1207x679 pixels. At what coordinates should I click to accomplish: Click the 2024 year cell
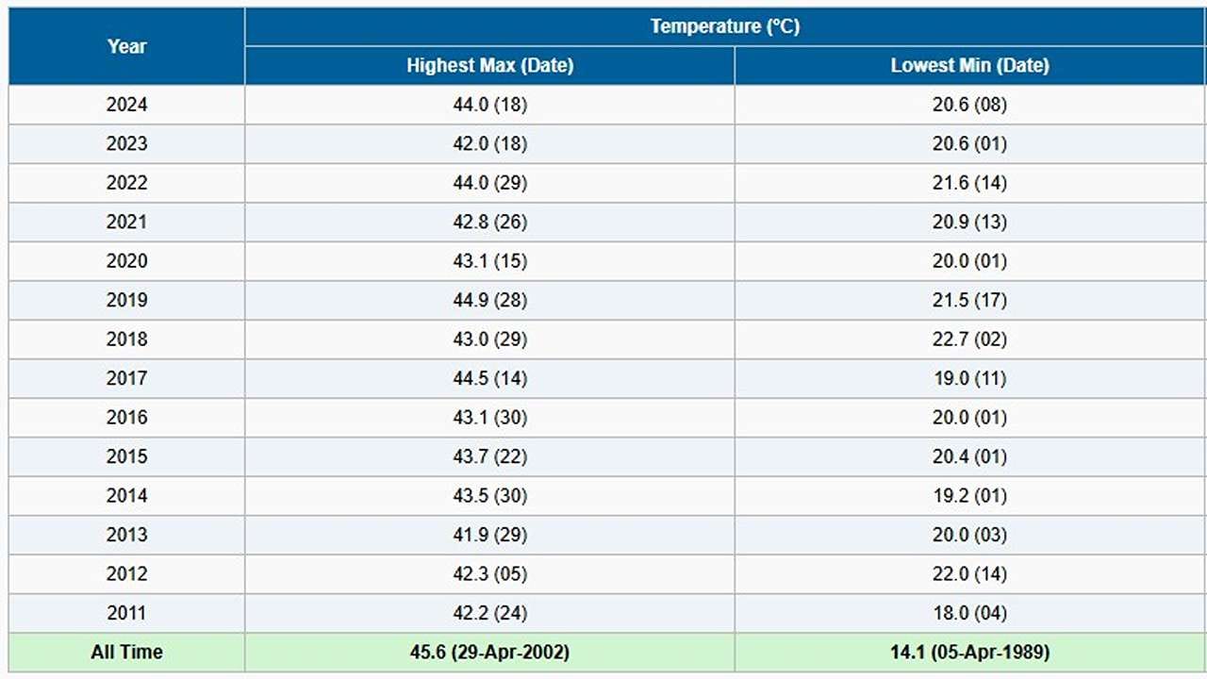click(x=126, y=105)
